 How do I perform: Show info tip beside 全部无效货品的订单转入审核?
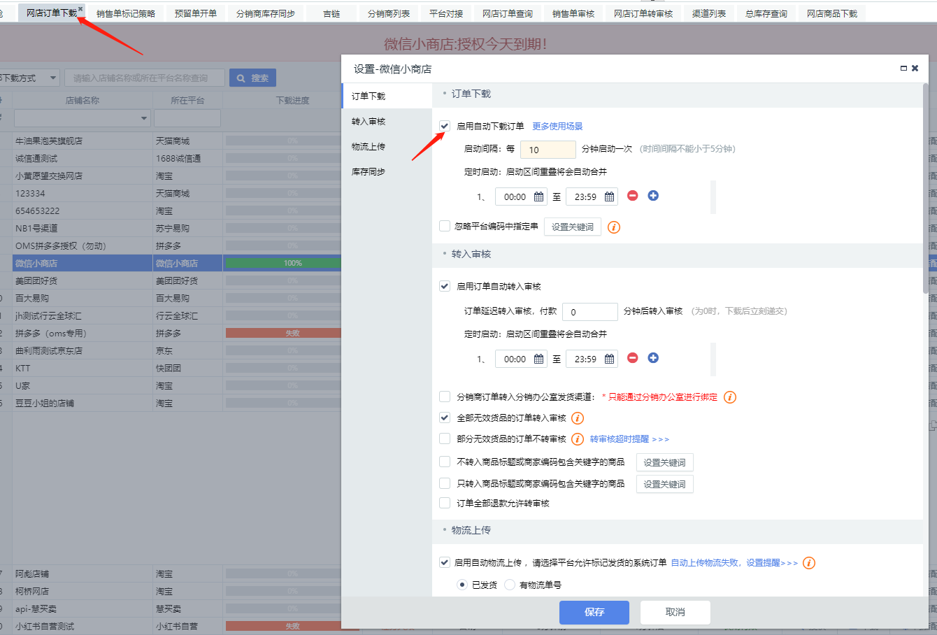[578, 418]
